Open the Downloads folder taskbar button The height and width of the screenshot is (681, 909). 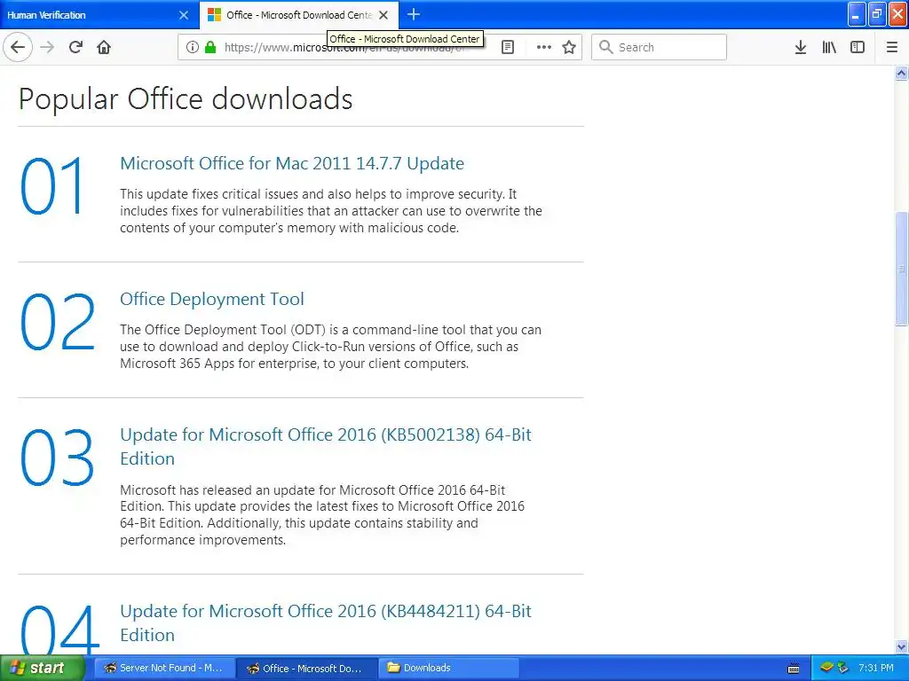[x=449, y=668]
